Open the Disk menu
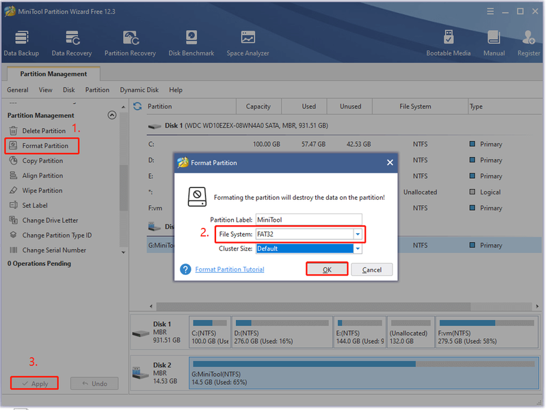 click(69, 90)
